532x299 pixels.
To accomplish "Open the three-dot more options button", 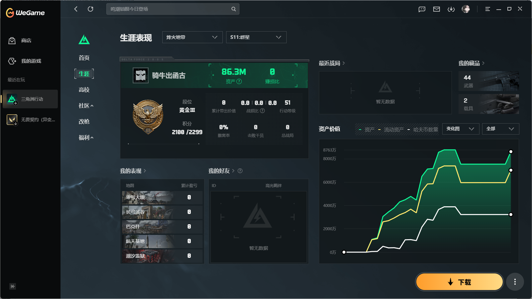I will tap(515, 282).
